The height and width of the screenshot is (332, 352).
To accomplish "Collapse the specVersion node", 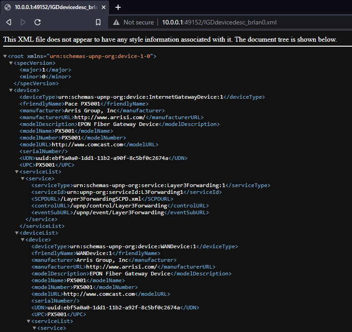I will point(11,63).
